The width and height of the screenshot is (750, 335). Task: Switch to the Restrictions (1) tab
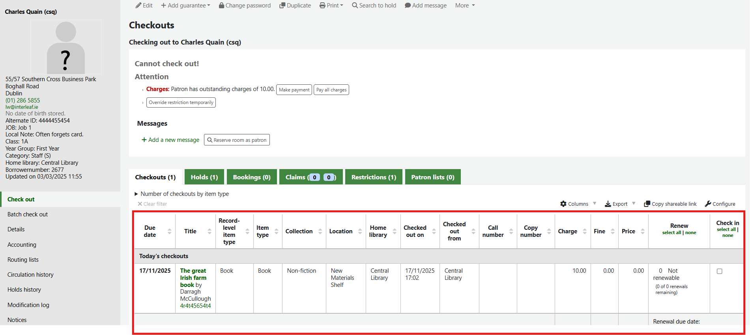373,177
